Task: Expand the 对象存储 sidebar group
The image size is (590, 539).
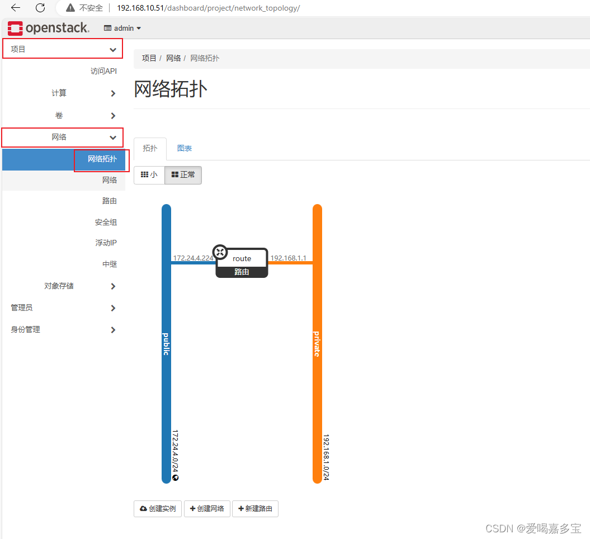Action: [x=63, y=286]
